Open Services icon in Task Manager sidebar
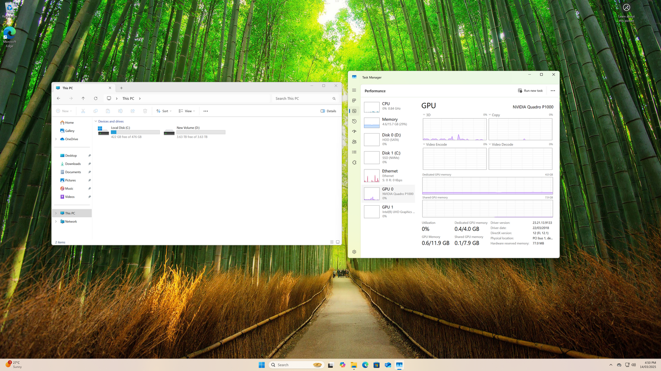661x371 pixels. 354,162
